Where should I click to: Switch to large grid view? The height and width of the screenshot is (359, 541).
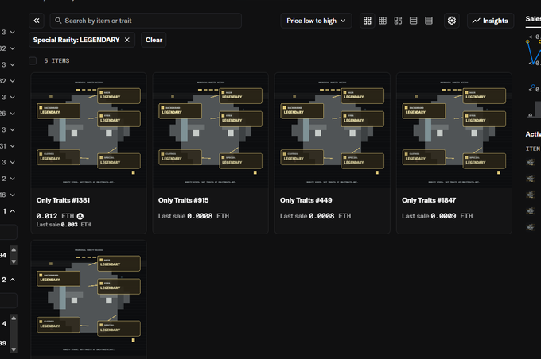point(368,21)
